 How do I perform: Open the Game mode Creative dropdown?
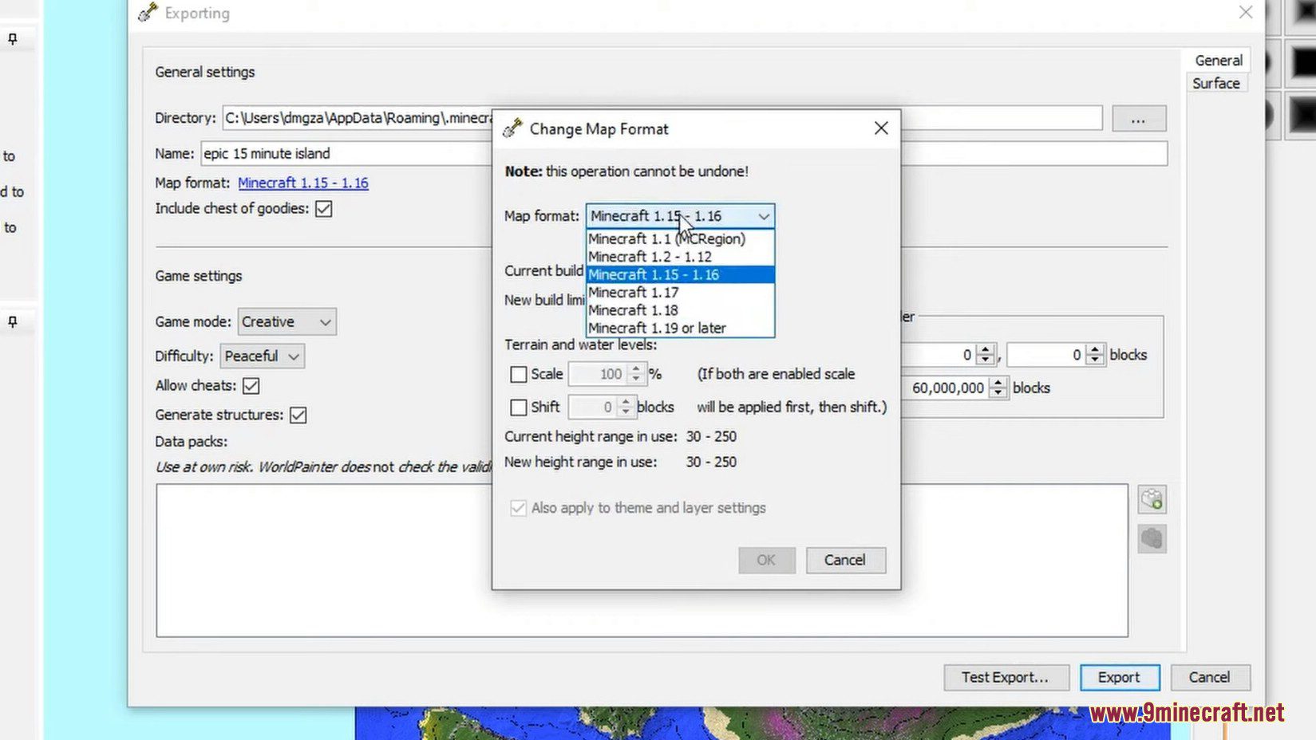[287, 322]
